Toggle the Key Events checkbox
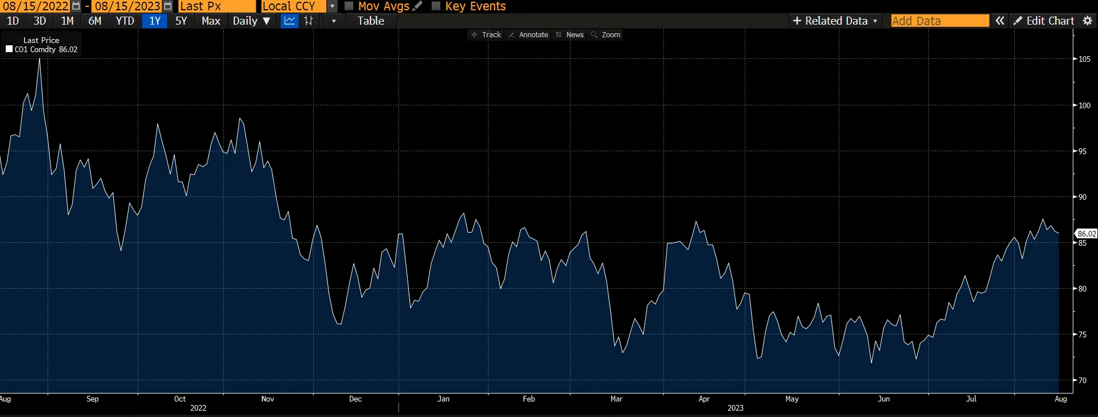 [x=436, y=6]
